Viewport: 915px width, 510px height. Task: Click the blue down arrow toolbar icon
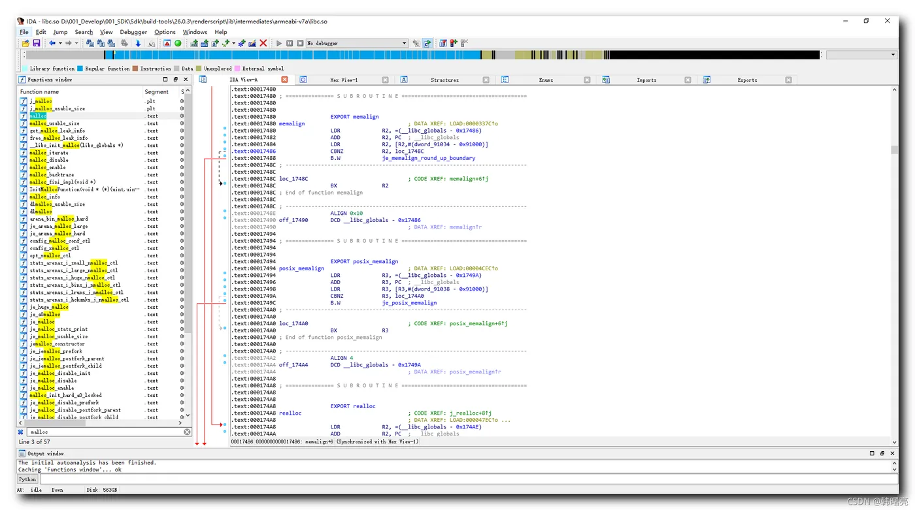click(x=138, y=43)
